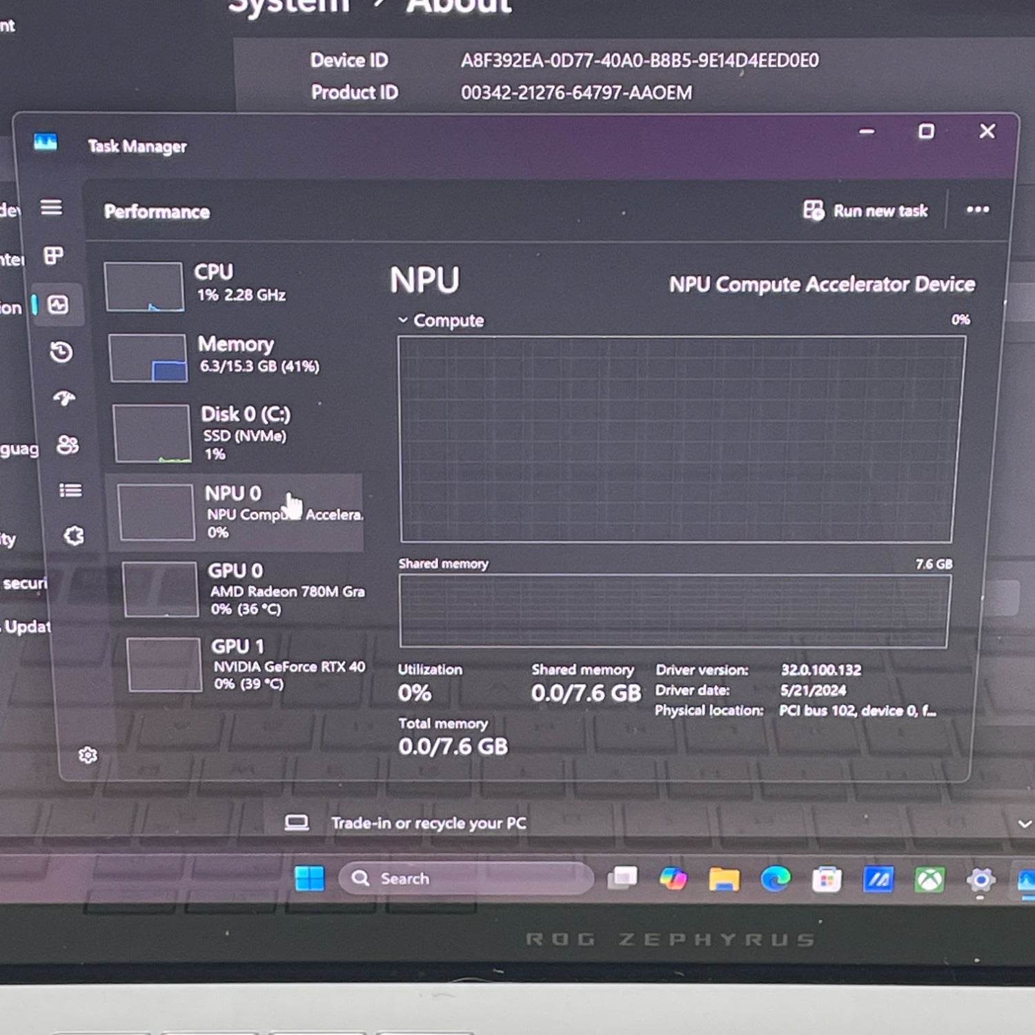Select NPU 0 entry
1035x1035 pixels.
[x=235, y=512]
